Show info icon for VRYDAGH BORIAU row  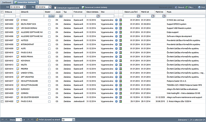click(117, 28)
